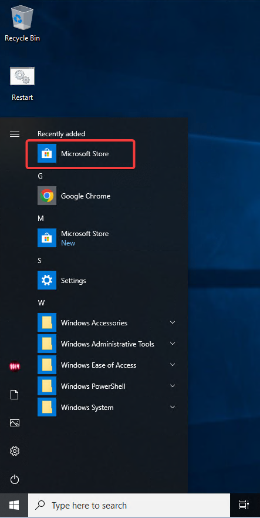Image resolution: width=260 pixels, height=518 pixels.
Task: Expand Windows Ease of Access folder
Action: (x=107, y=365)
